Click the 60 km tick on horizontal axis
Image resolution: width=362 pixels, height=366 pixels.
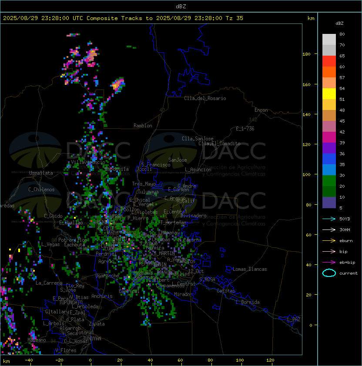click(x=180, y=360)
